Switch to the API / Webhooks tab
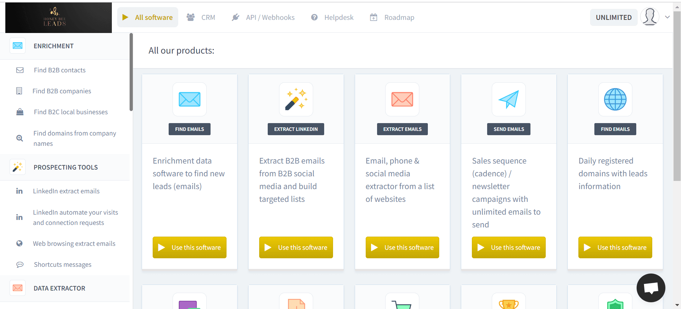Viewport: 681px width, 309px height. 263,17
